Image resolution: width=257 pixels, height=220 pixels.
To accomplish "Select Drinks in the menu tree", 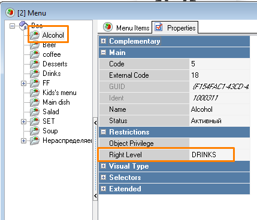I will [x=52, y=74].
